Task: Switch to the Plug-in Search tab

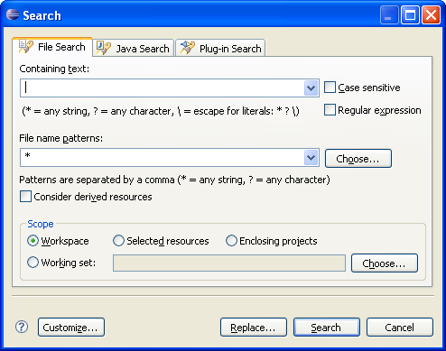Action: [220, 48]
